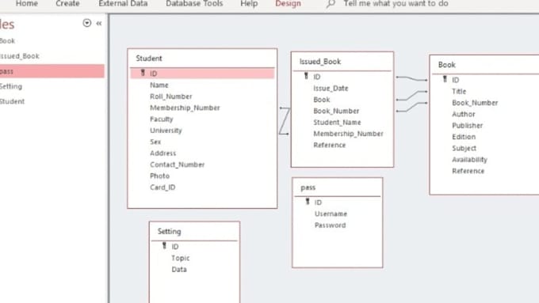Select Availability field in Book table

[469, 159]
